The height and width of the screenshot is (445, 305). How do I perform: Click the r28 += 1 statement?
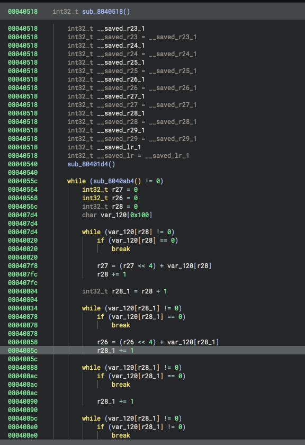112,274
